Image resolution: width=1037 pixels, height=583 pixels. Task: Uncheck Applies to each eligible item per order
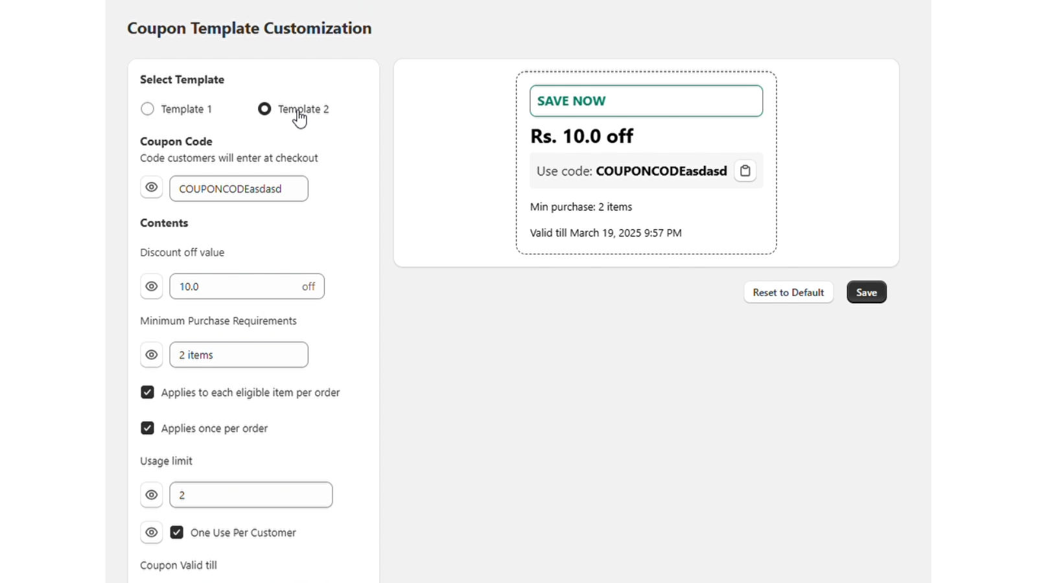pos(148,393)
